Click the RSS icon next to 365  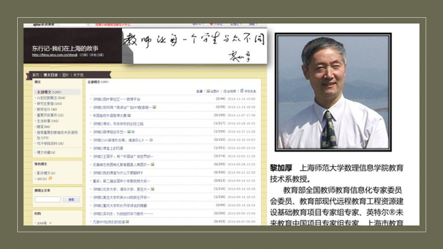pyautogui.click(x=50, y=178)
